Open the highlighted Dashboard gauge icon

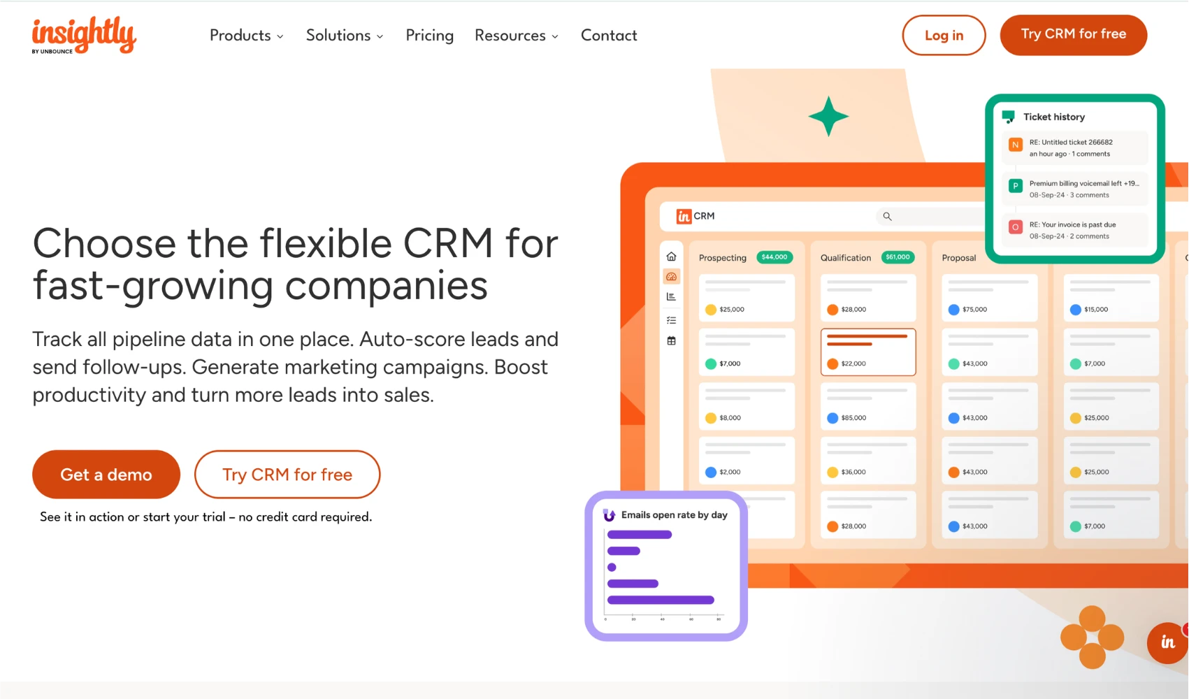672,276
